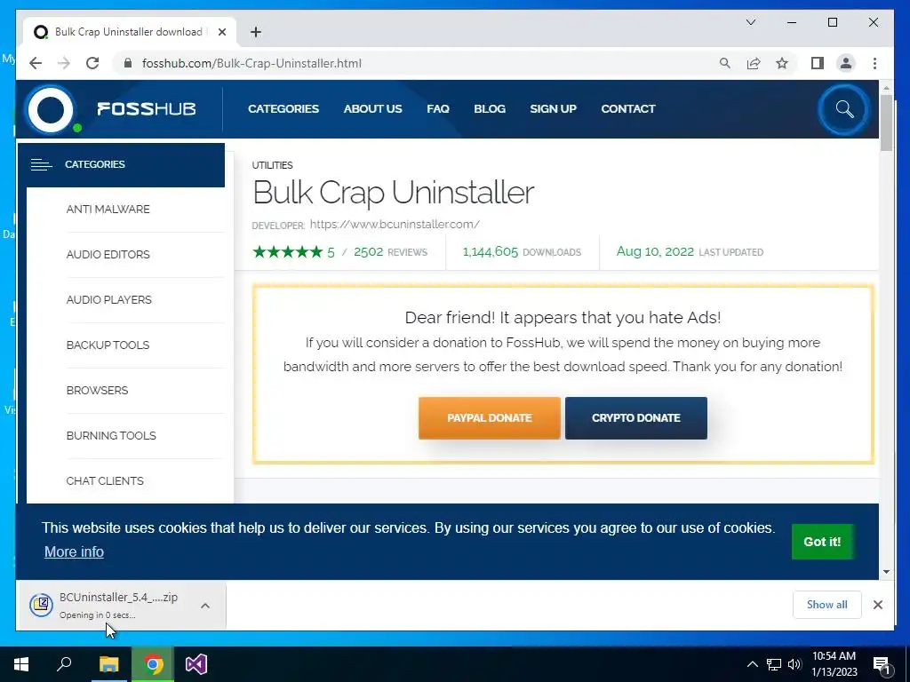The width and height of the screenshot is (910, 682).
Task: Click the PAYPAL DONATE button
Action: (x=490, y=418)
